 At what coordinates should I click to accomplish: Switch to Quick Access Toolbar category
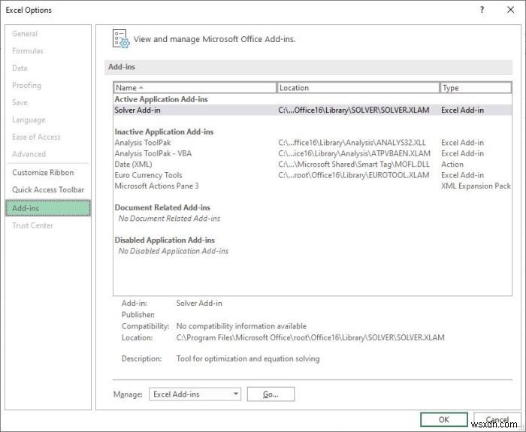click(48, 189)
